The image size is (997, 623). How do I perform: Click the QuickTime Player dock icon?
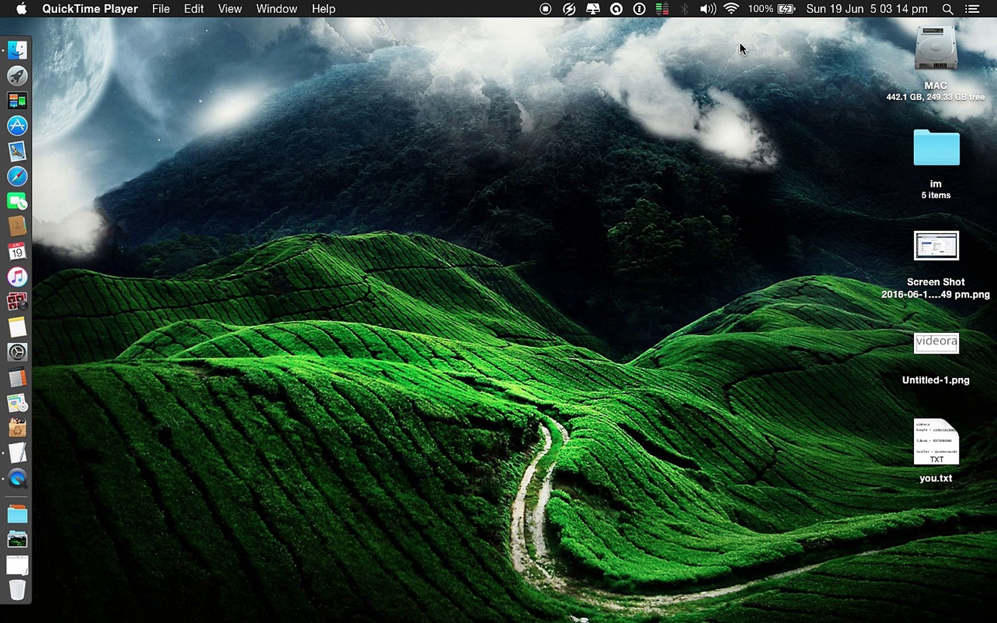click(x=17, y=479)
